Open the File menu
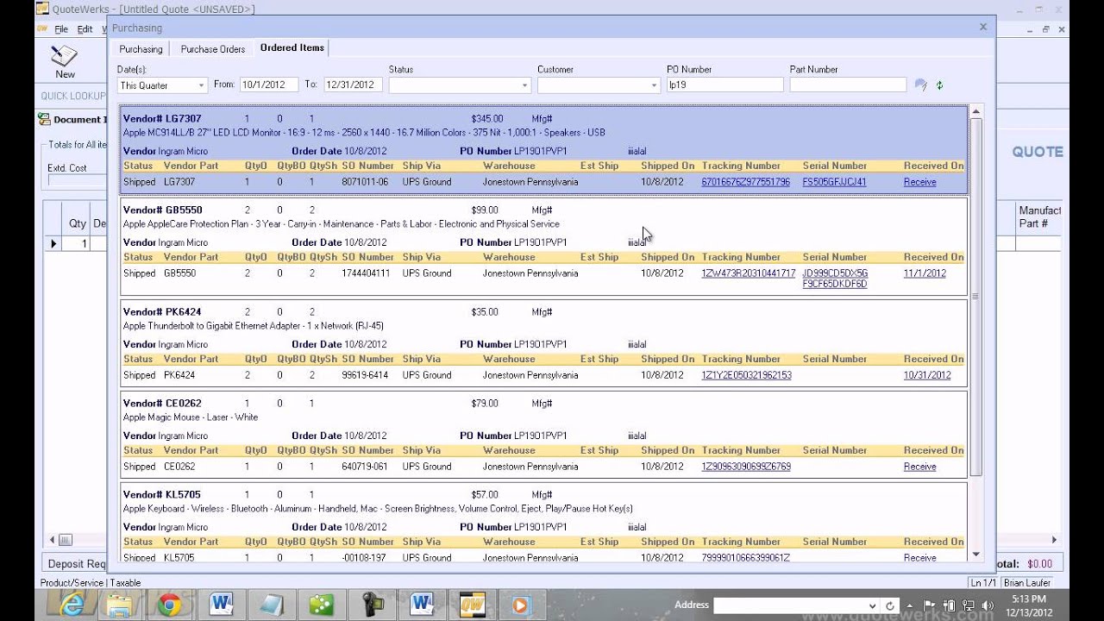Image resolution: width=1104 pixels, height=621 pixels. click(61, 28)
